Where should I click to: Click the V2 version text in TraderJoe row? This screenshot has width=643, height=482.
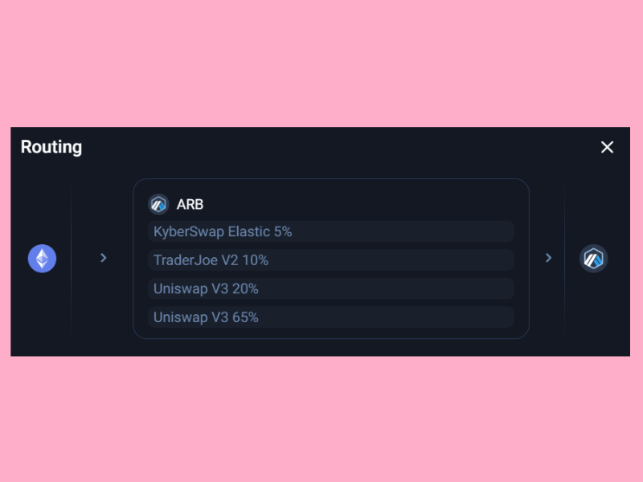pos(228,260)
